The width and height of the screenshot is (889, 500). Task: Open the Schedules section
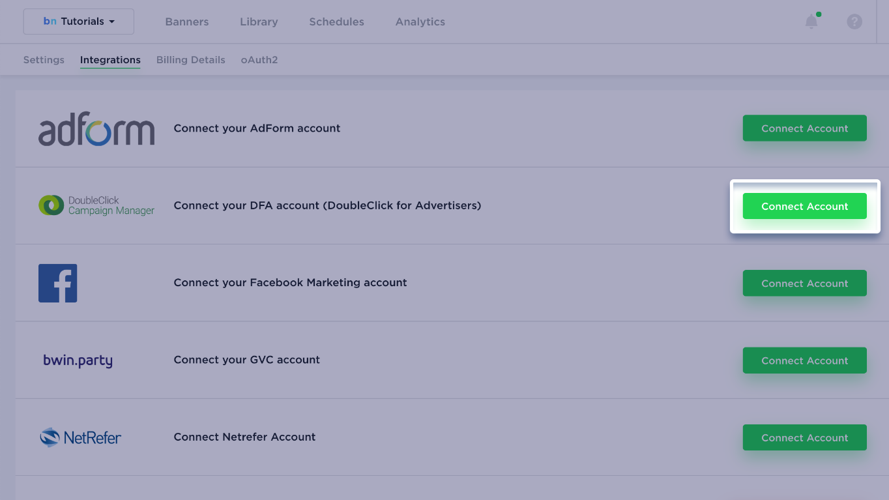click(x=337, y=22)
